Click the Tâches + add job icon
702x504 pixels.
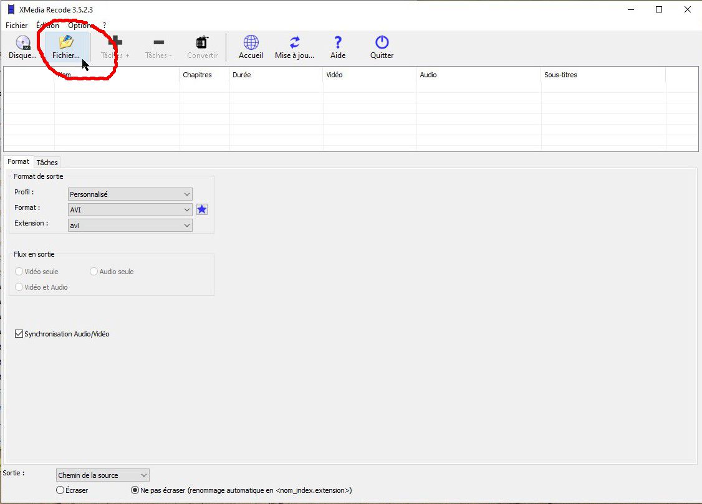115,47
